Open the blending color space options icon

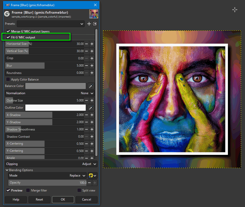93,176
